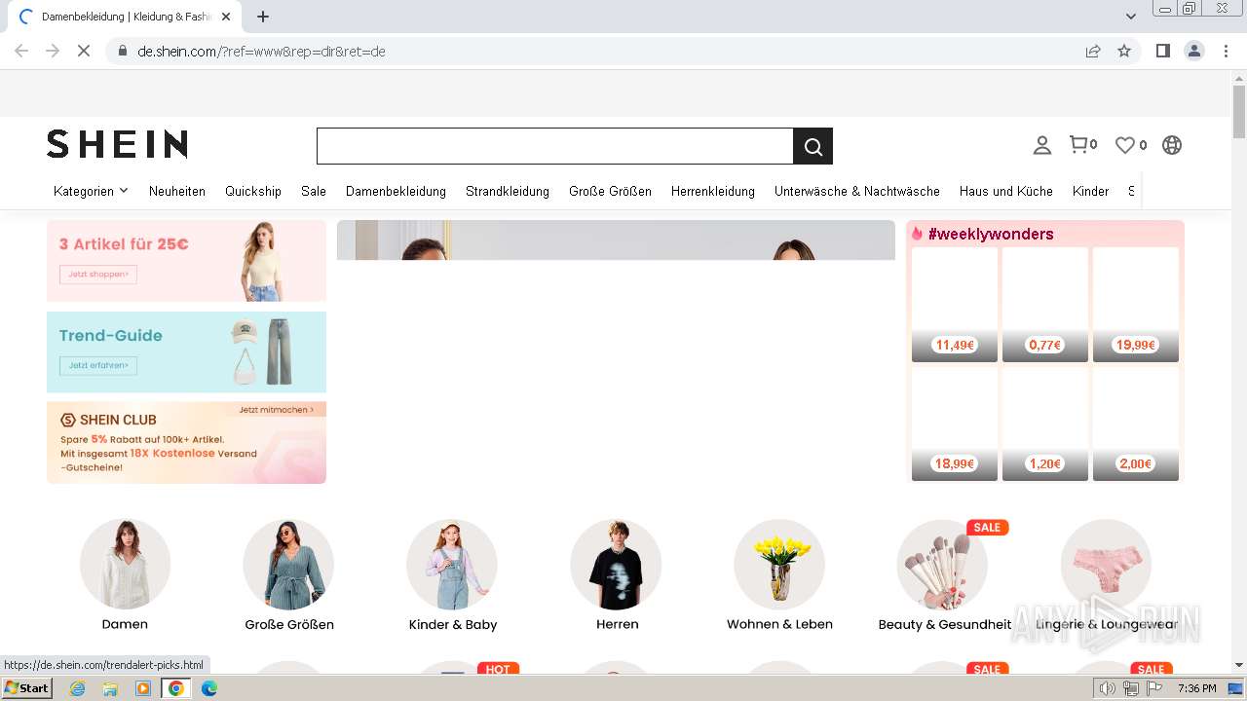This screenshot has height=701, width=1247.
Task: Click the clock showing 7:36 PM
Action: coord(1196,688)
